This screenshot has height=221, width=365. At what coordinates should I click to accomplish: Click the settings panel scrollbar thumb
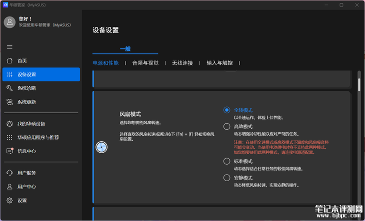[x=359, y=85]
